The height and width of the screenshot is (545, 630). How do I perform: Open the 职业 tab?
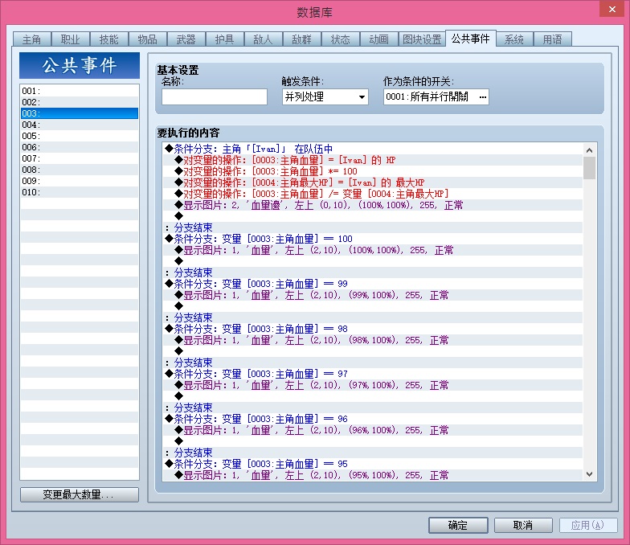click(x=71, y=39)
